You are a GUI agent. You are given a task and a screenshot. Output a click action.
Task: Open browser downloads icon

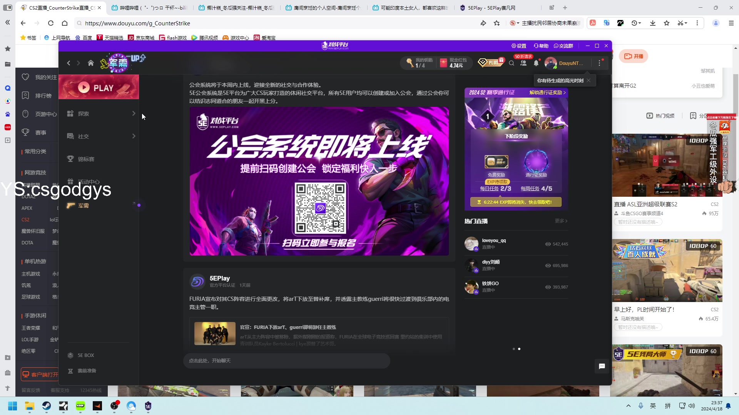pos(653,23)
